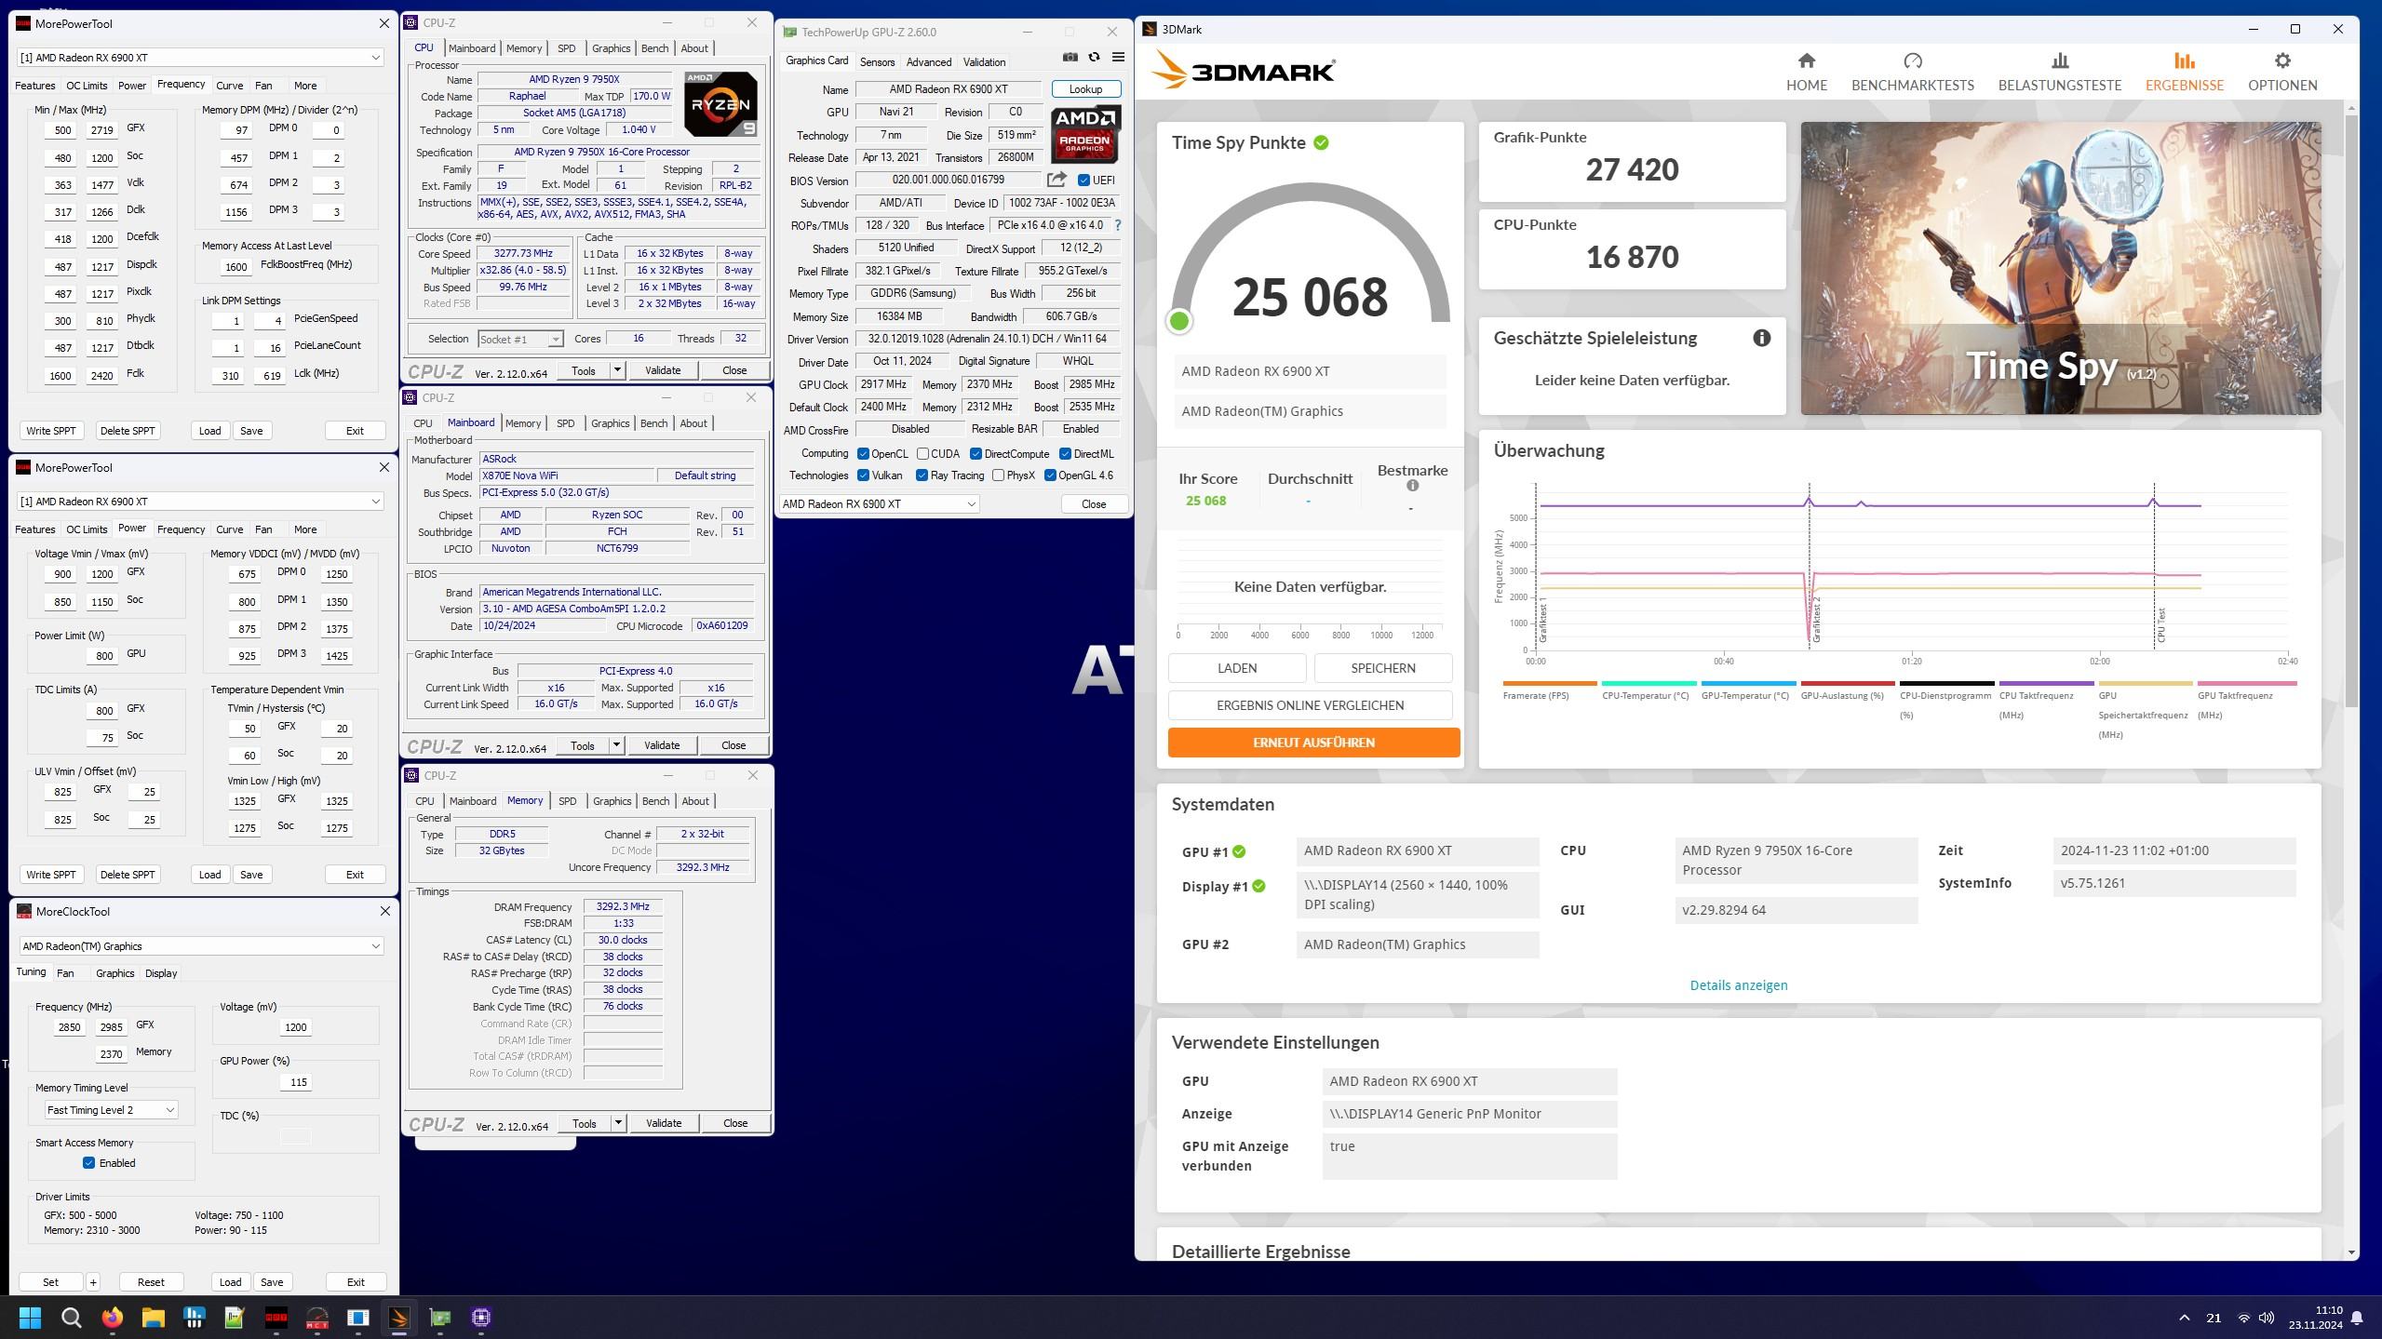Click the Bus Interface question mark in GPU-Z
This screenshot has height=1339, width=2382.
coord(1117,225)
